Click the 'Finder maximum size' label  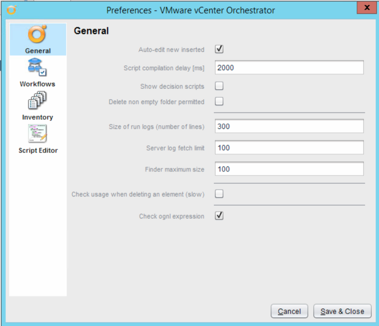pyautogui.click(x=175, y=169)
